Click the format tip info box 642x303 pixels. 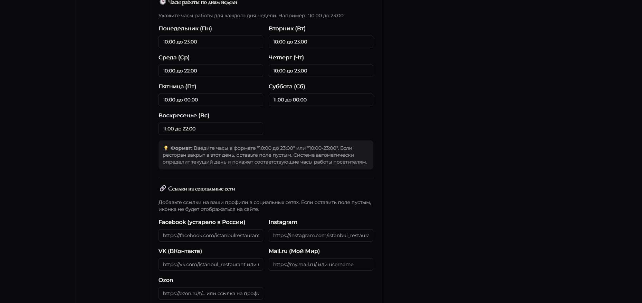[x=266, y=155]
